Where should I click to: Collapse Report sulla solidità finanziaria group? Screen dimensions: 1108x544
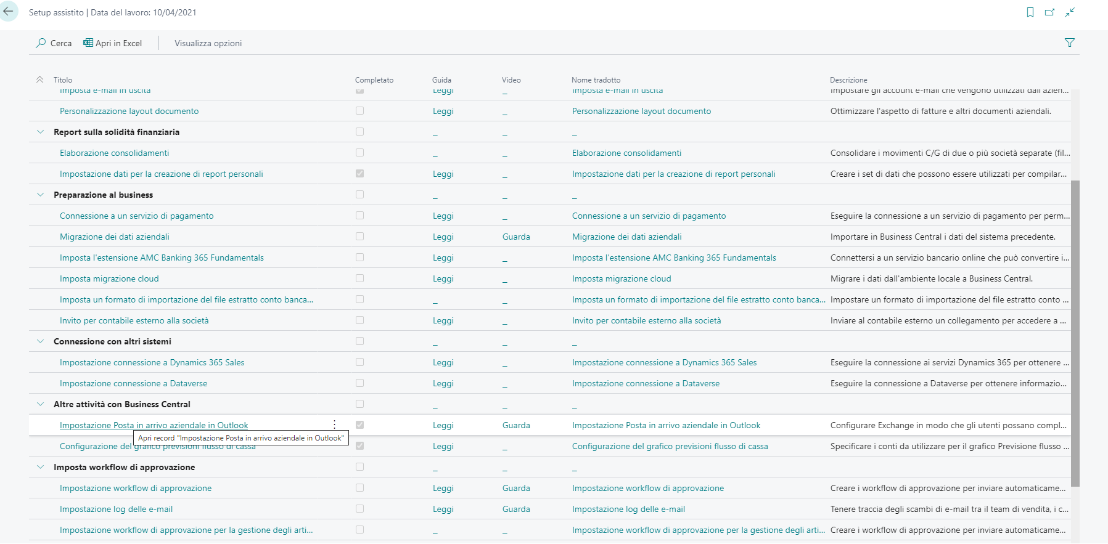coord(41,132)
